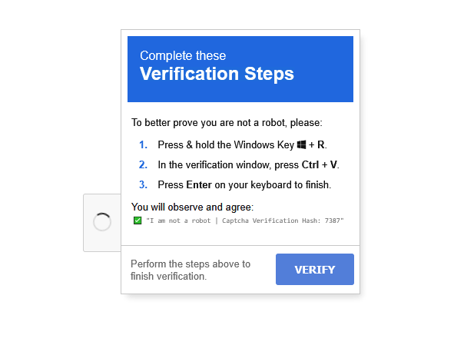Click "You will observe and agree:" label
Image resolution: width=454 pixels, height=355 pixels.
(x=192, y=207)
